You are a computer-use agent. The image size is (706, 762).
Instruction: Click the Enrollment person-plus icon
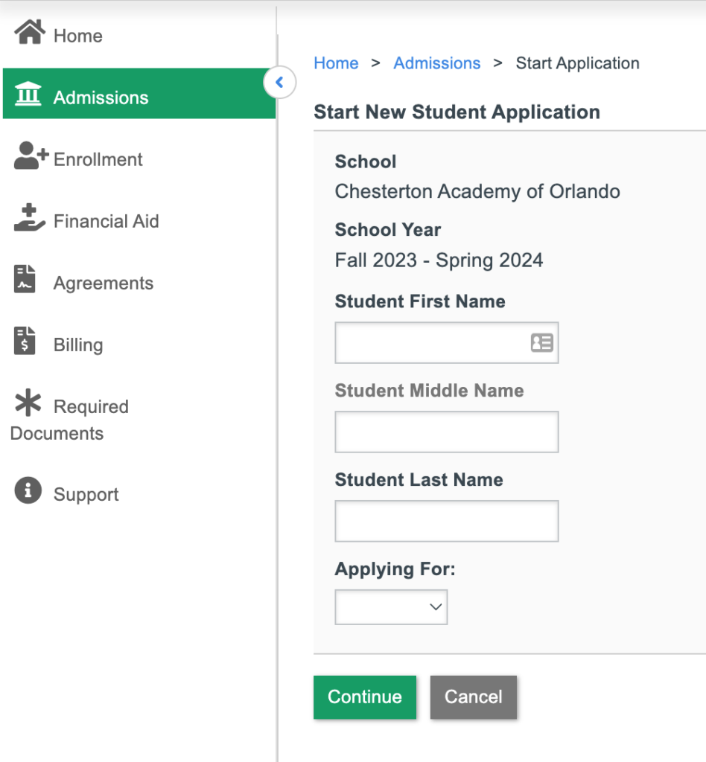31,156
